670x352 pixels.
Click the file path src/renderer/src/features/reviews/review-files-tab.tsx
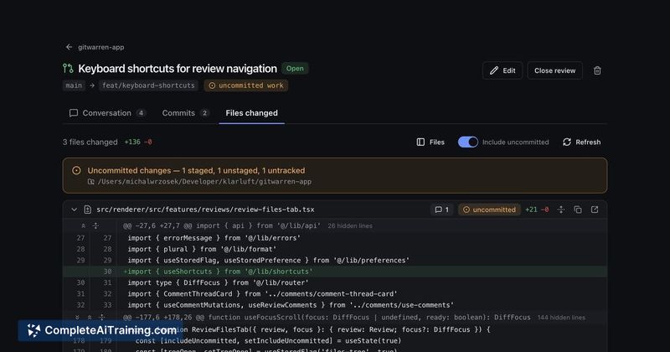(205, 210)
